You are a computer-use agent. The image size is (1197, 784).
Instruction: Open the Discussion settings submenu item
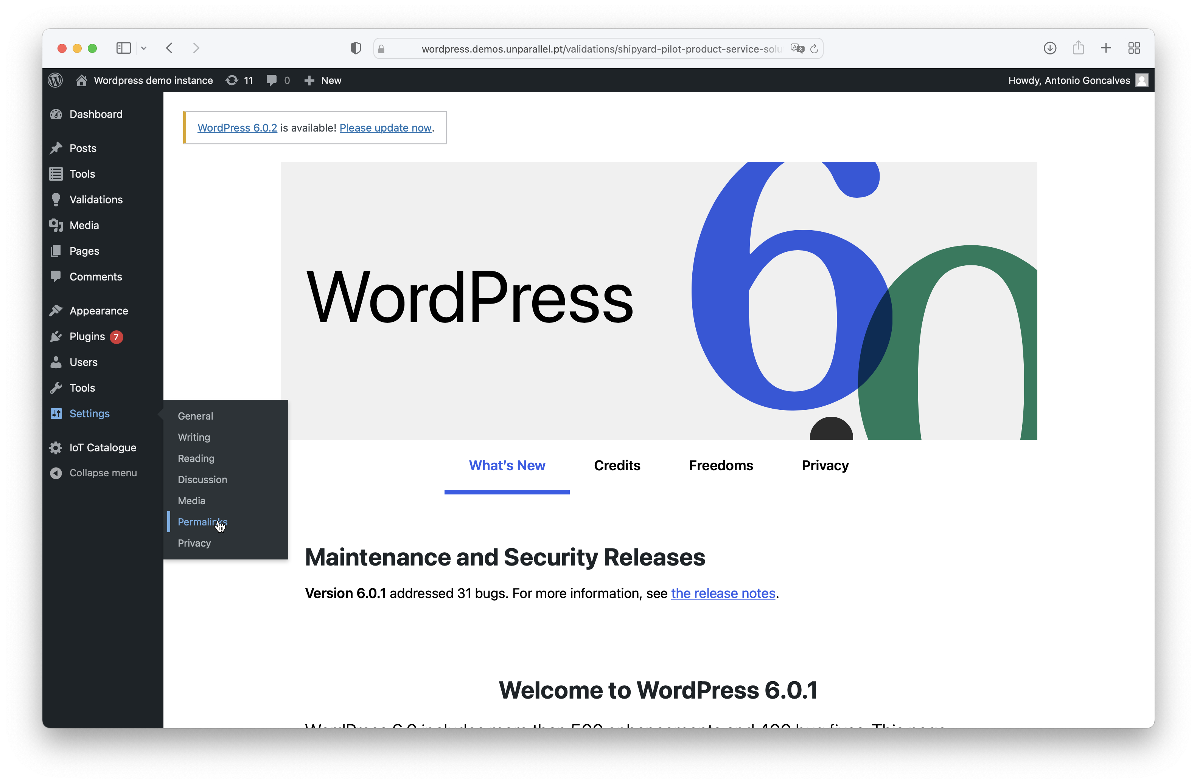(x=202, y=479)
